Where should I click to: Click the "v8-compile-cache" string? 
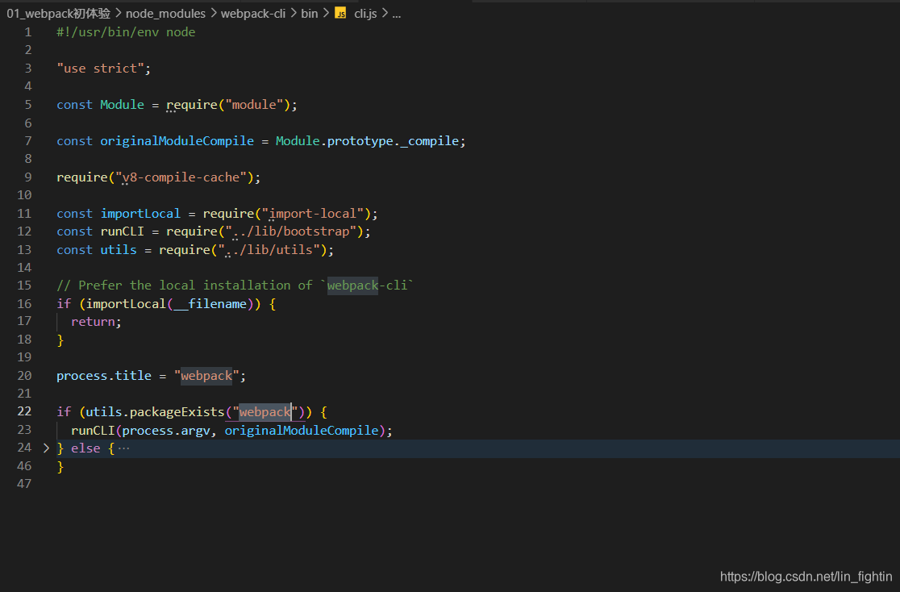(x=181, y=177)
